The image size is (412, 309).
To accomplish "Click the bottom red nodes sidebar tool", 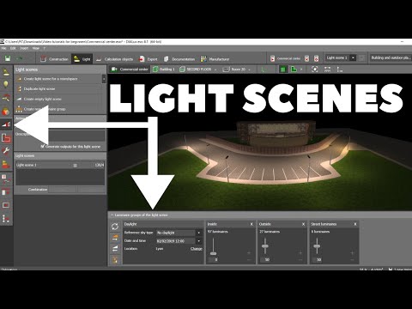I will [x=6, y=219].
